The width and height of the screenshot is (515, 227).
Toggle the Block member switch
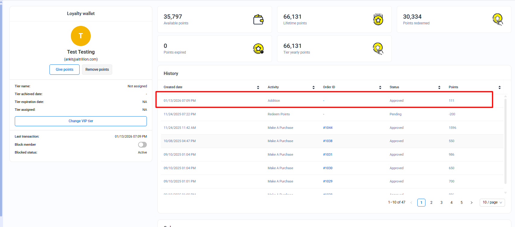(142, 145)
